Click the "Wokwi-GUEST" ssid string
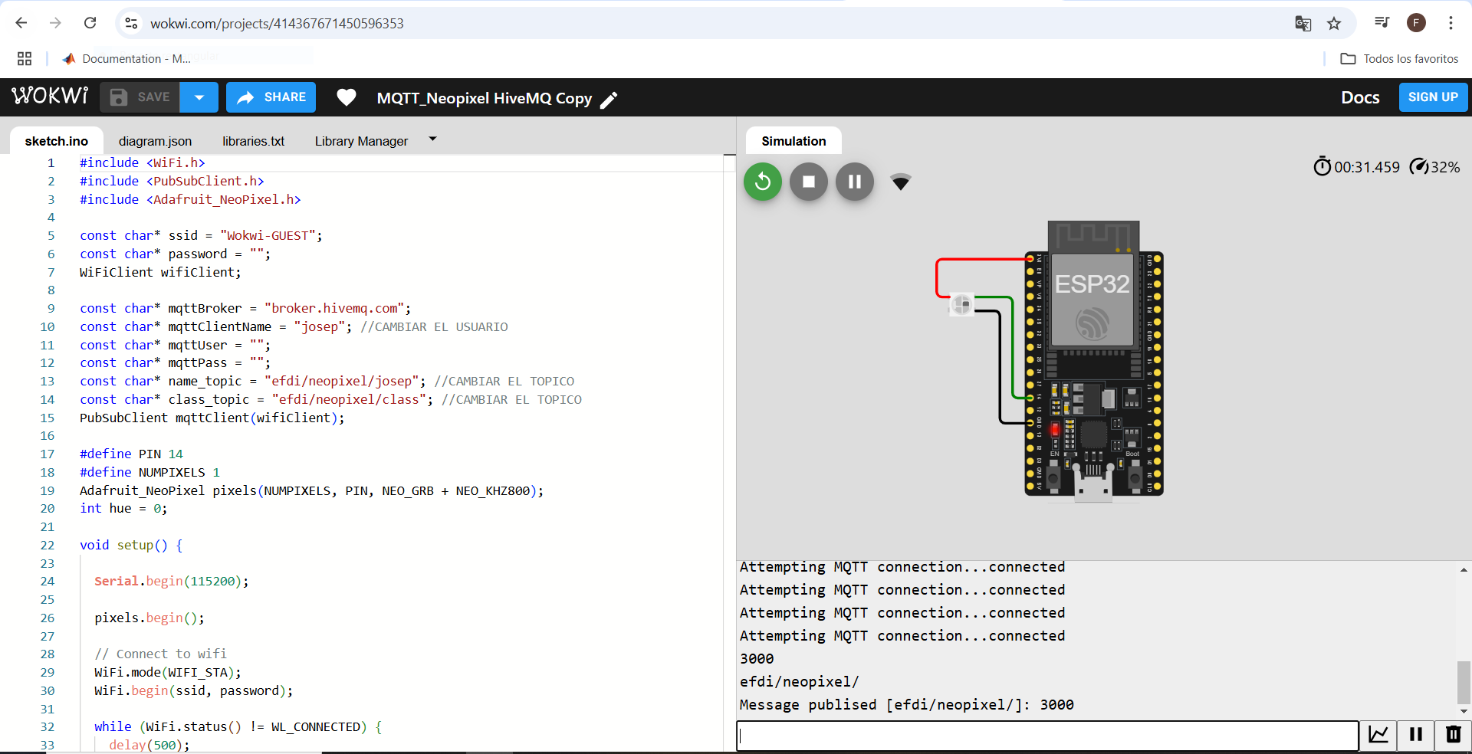The image size is (1472, 754). pyautogui.click(x=268, y=235)
